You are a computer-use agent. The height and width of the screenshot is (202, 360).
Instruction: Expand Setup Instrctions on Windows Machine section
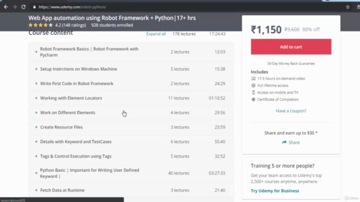coord(131,69)
